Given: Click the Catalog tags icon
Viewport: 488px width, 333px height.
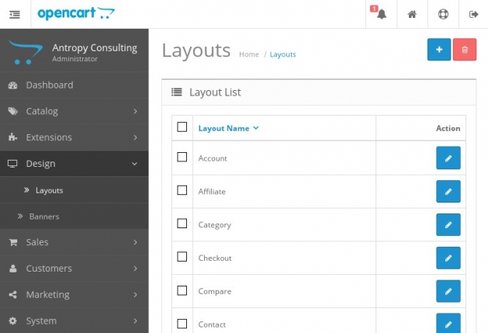Looking at the screenshot, I should click(12, 111).
